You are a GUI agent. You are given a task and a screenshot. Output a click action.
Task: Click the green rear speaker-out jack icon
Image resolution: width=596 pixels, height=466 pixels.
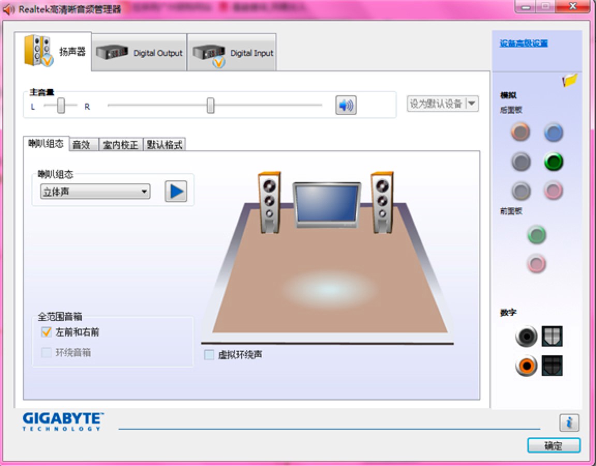pyautogui.click(x=553, y=162)
